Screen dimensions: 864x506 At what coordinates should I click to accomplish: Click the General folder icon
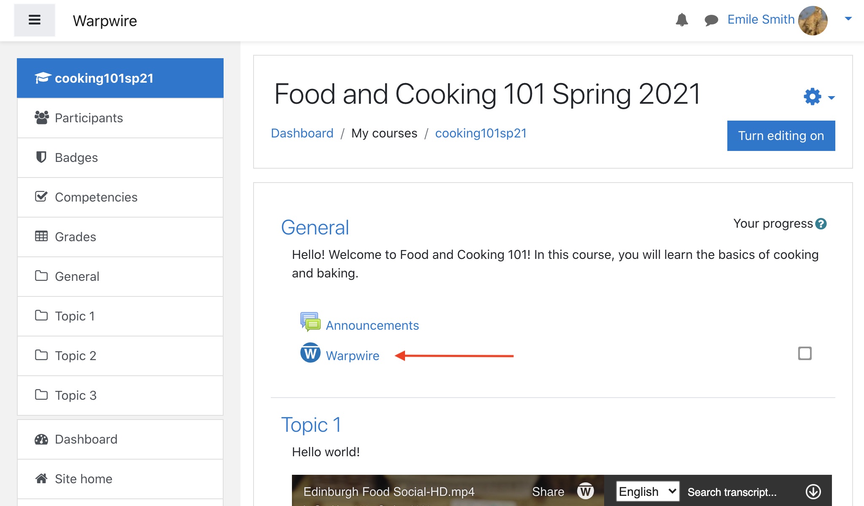(x=41, y=276)
